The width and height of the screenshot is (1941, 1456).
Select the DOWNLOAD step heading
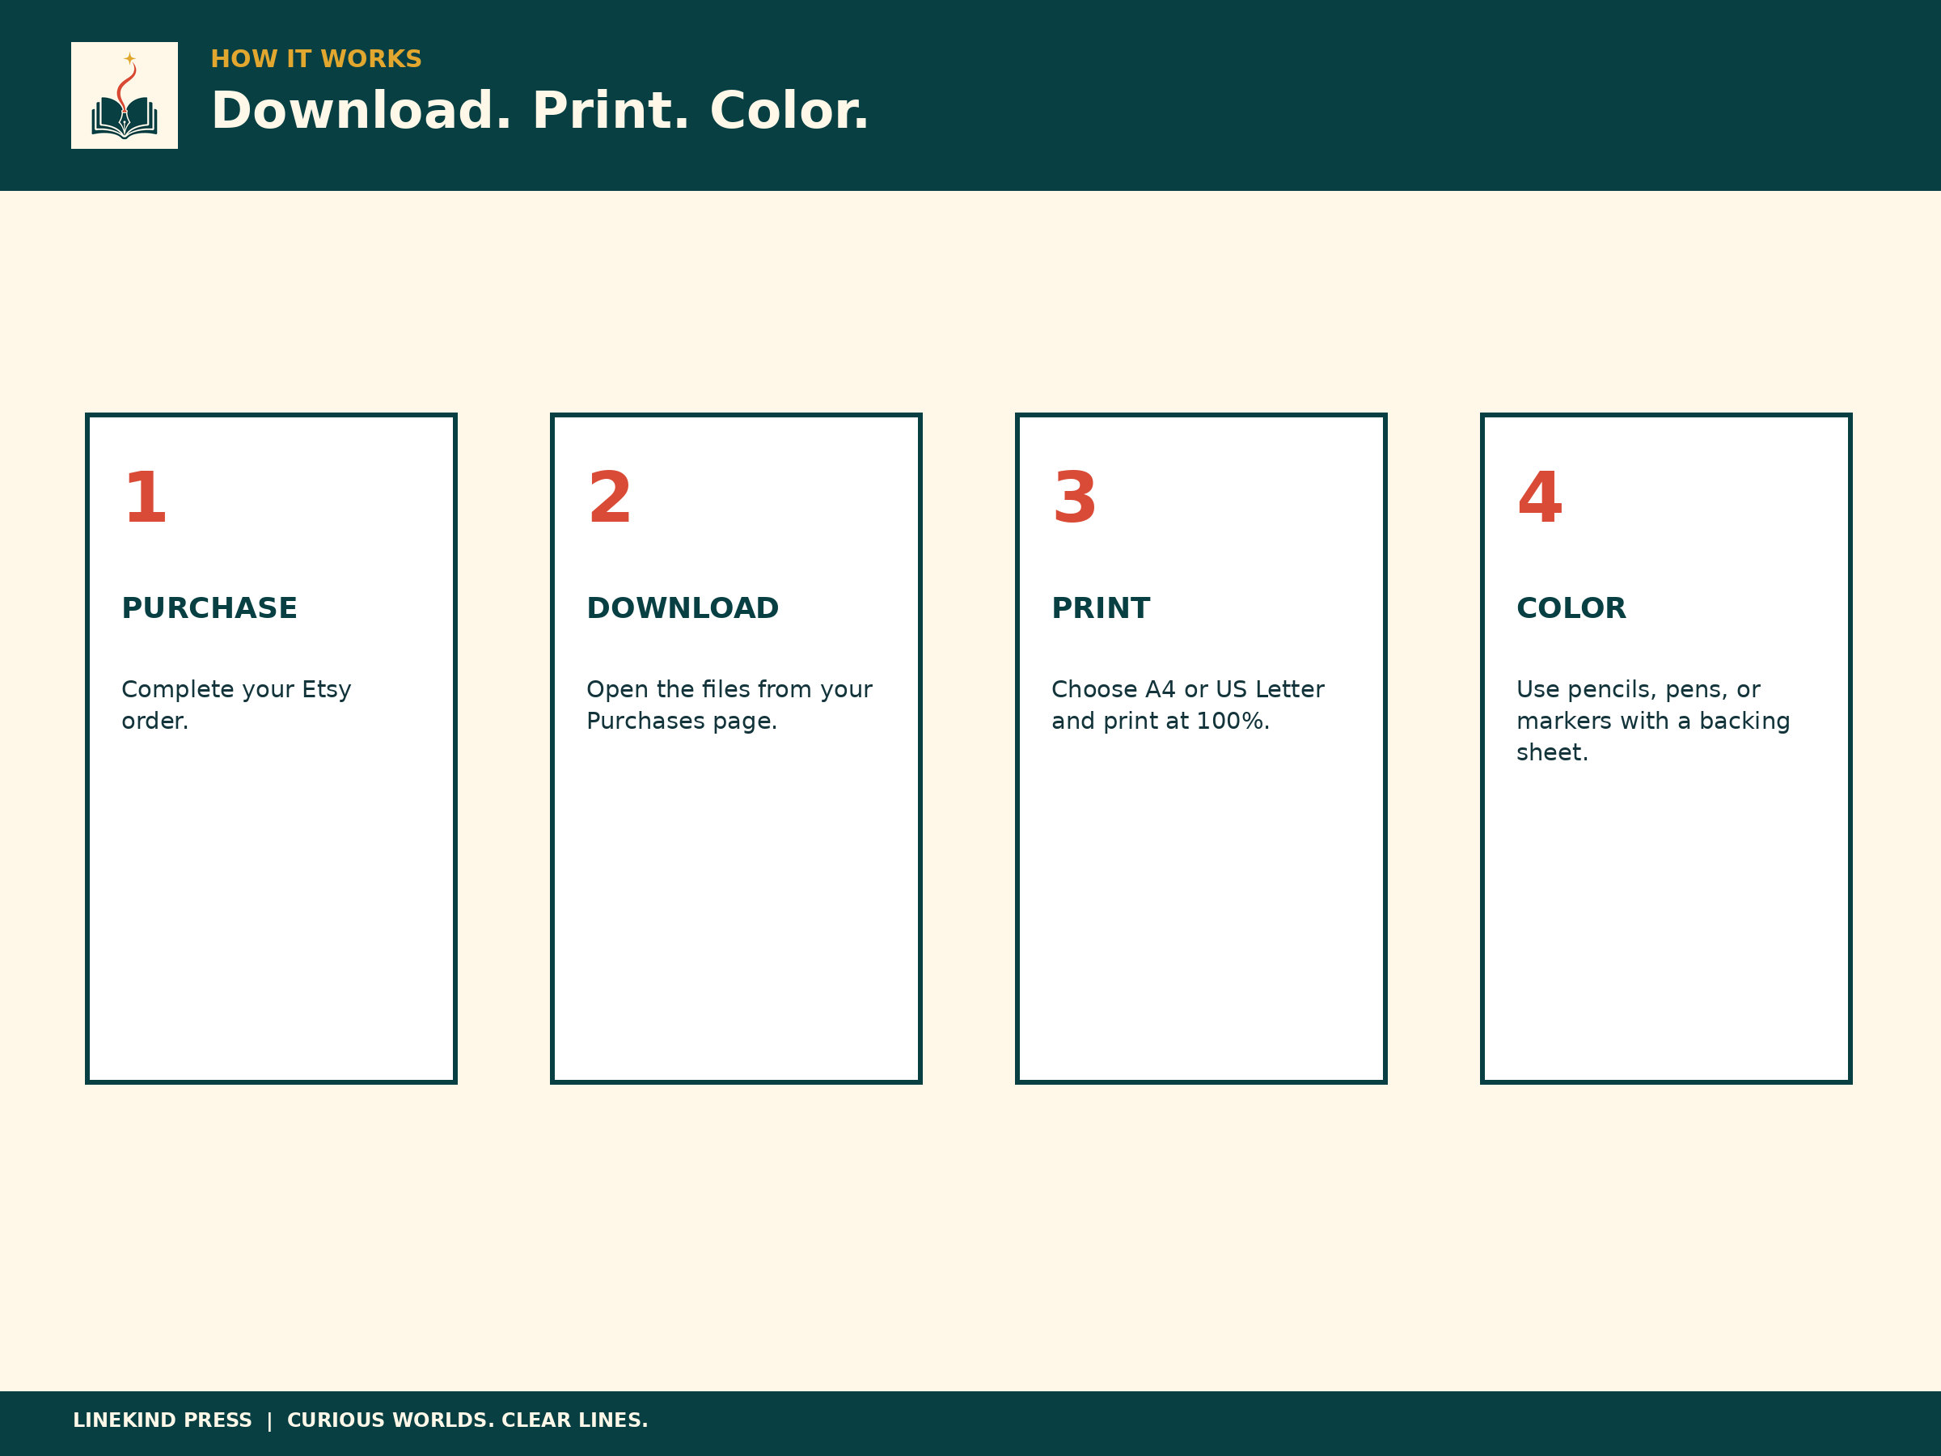click(682, 607)
